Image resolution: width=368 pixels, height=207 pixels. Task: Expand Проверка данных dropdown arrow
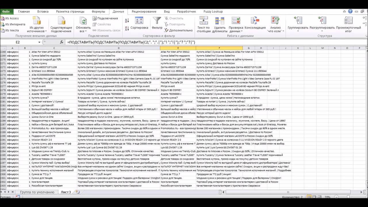coord(242,31)
